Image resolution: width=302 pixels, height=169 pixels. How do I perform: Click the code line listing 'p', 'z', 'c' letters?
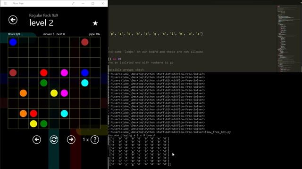(156, 34)
